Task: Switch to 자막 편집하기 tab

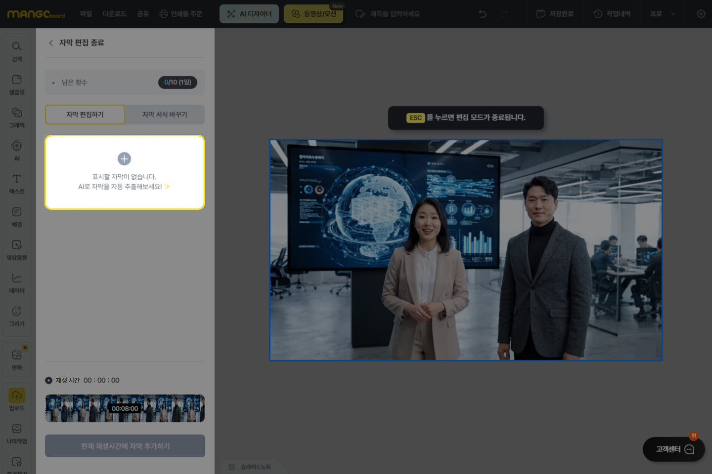Action: (x=85, y=115)
